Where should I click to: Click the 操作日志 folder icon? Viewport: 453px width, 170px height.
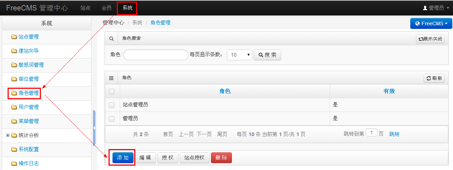pos(14,164)
